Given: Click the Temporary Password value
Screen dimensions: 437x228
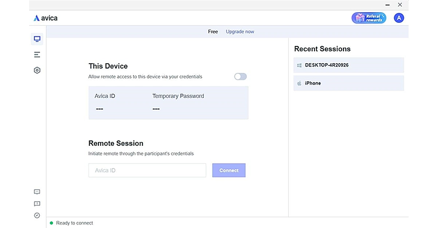Looking at the screenshot, I should [x=156, y=109].
